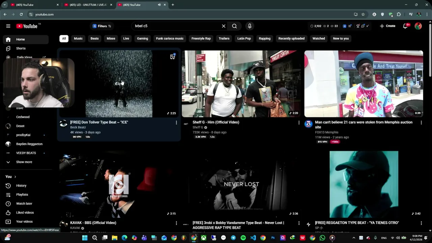The width and height of the screenshot is (432, 243).
Task: Click the install app icon in address bar
Action: tap(356, 15)
